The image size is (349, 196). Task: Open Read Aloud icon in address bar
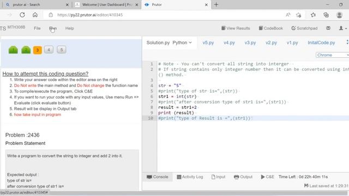[x=288, y=15]
